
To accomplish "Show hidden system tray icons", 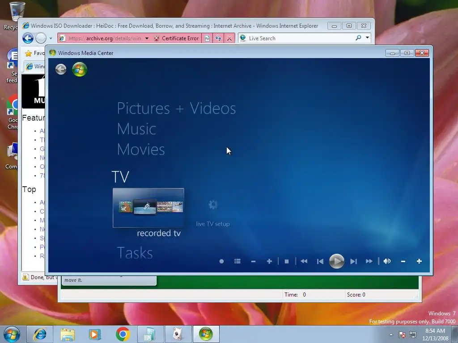I will (391, 335).
